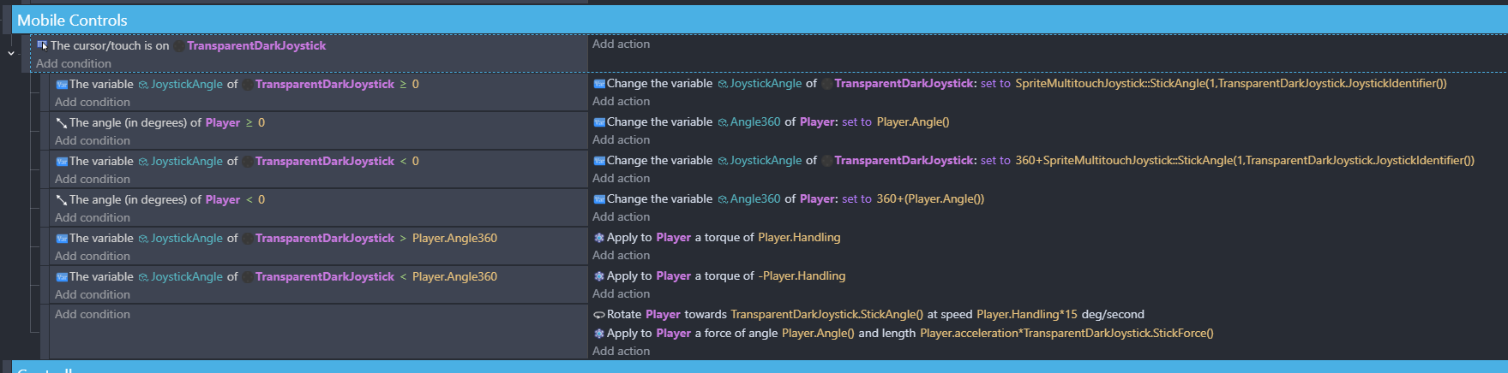
Task: Click 'Add condition' in last empty-condition event
Action: click(x=93, y=315)
